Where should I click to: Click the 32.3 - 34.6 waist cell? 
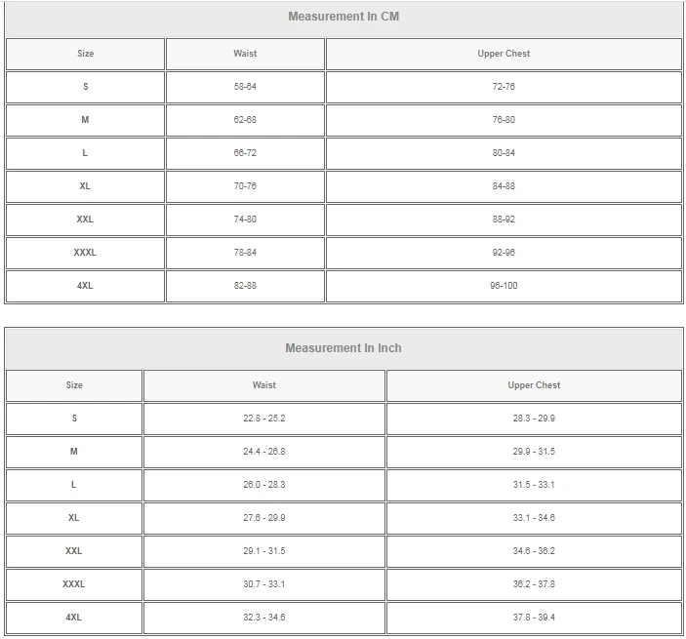(263, 618)
